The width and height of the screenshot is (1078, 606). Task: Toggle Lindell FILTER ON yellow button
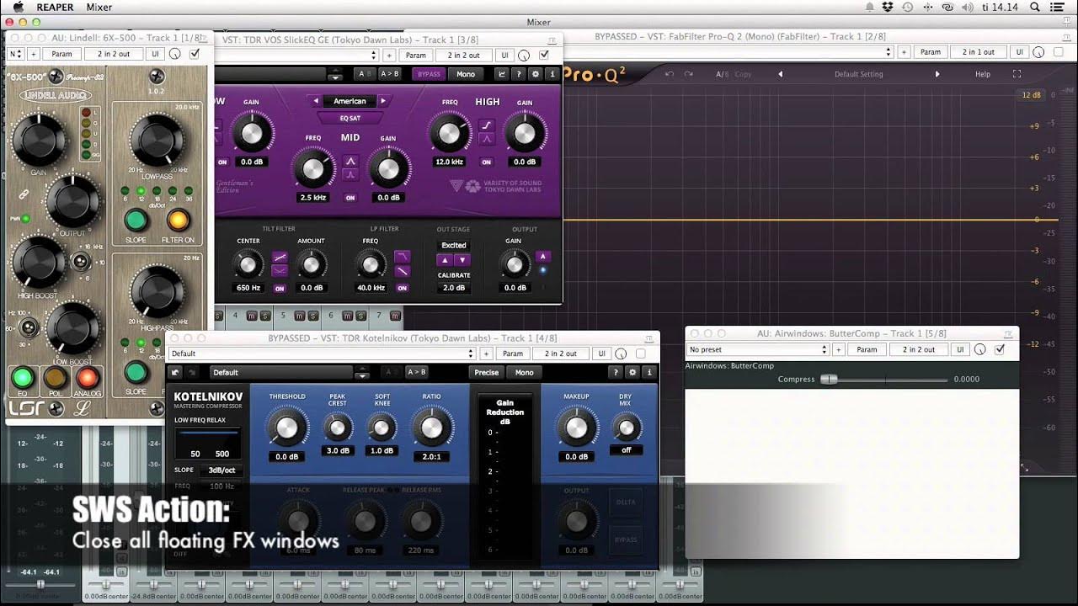(178, 221)
